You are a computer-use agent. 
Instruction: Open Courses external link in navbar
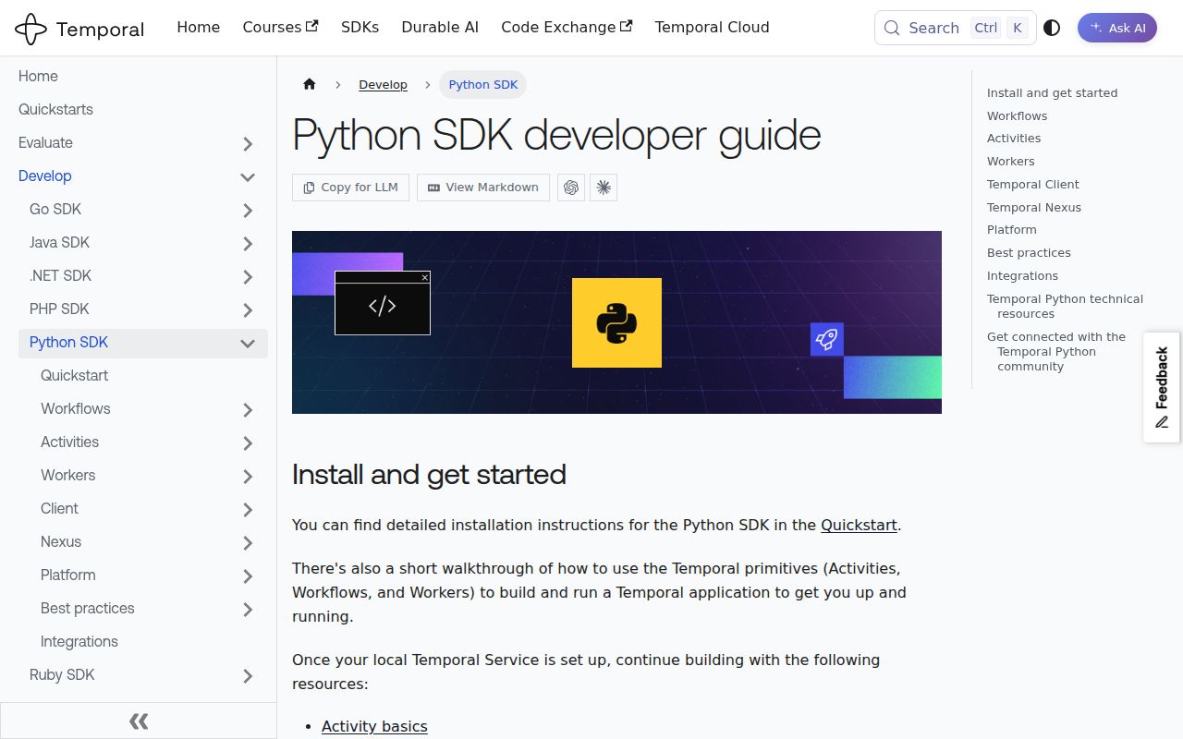coord(280,28)
